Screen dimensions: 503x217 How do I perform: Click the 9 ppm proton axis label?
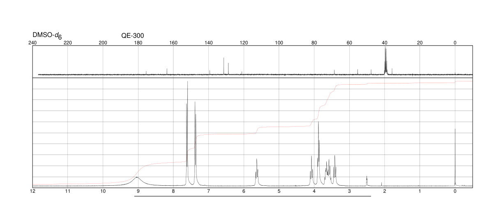pyautogui.click(x=138, y=192)
